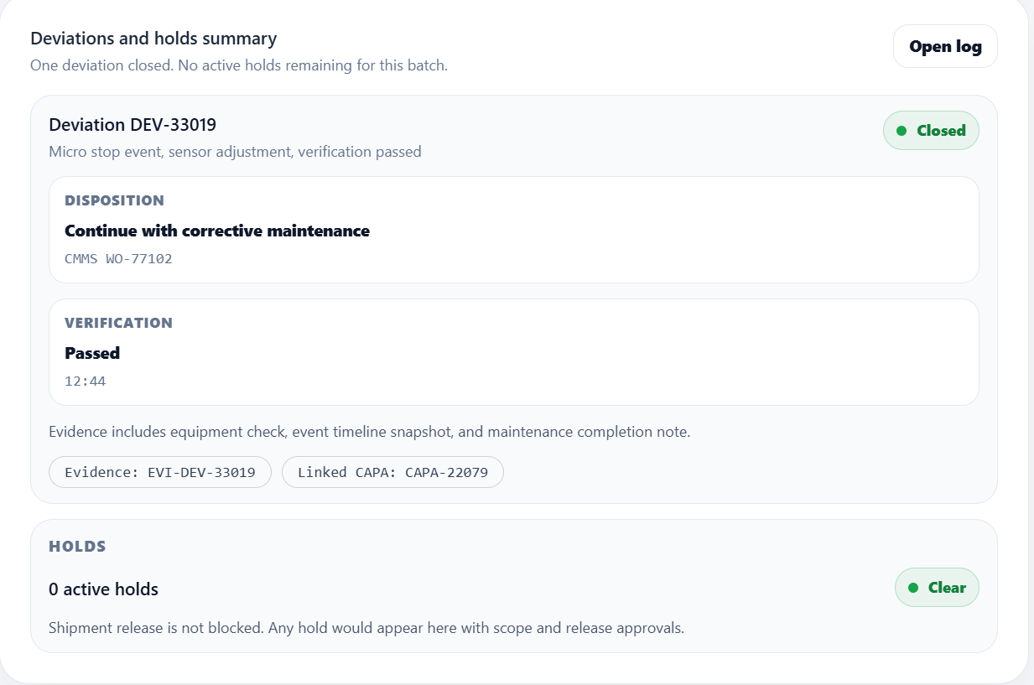Click the 12:44 verification timestamp
The image size is (1034, 685).
coord(85,381)
